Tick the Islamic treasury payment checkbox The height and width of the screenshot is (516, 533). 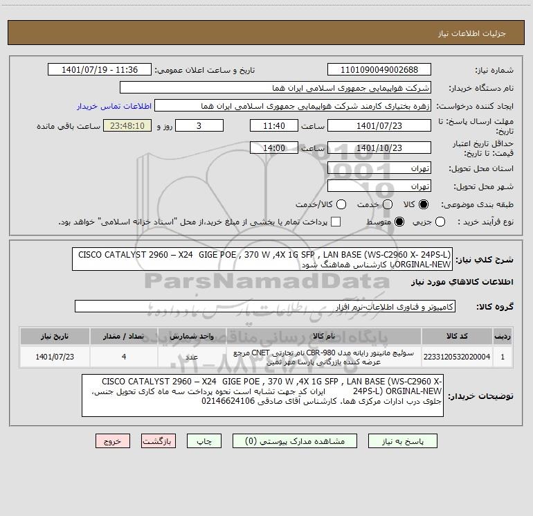tap(336, 222)
